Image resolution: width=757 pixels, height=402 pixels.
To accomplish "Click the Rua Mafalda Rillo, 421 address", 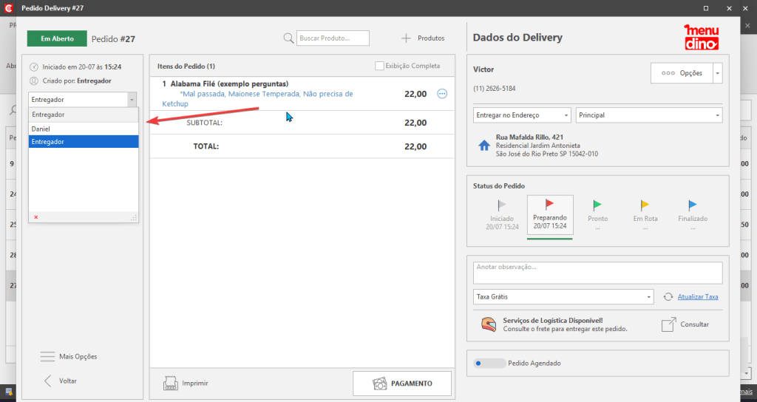I will point(529,137).
